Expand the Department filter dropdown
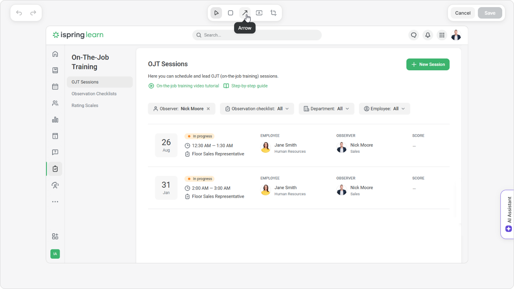This screenshot has height=289, width=514. 326,109
